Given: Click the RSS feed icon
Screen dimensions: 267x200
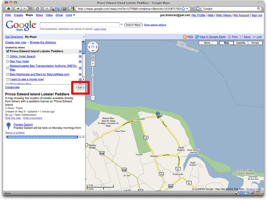Looking at the screenshot, I should tap(185, 37).
